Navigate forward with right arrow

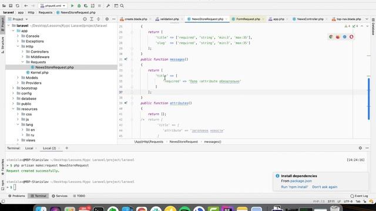(x=33, y=6)
